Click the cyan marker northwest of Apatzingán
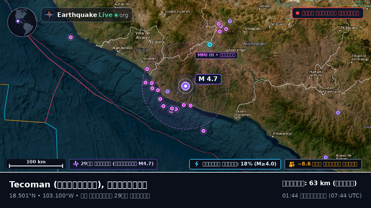Viewport: 371px width, 208px height. tap(210, 44)
